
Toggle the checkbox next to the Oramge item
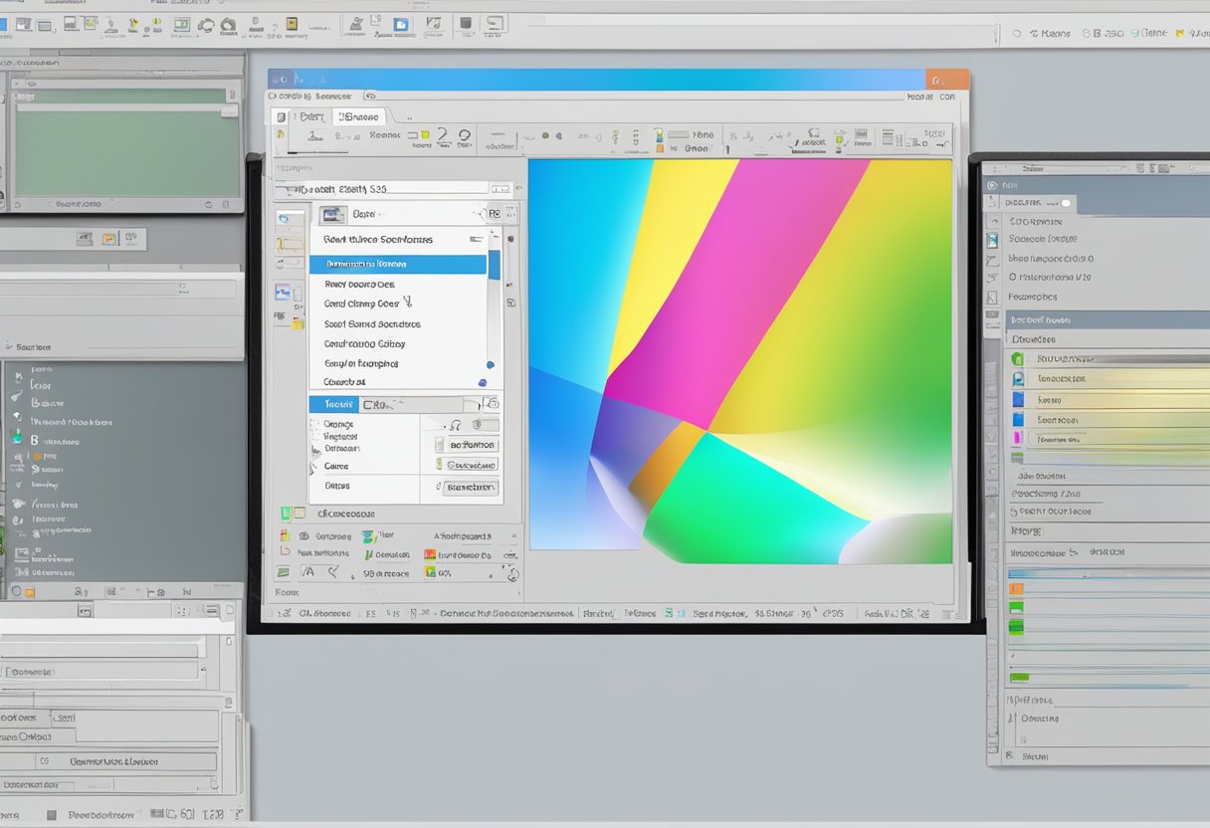coord(315,425)
